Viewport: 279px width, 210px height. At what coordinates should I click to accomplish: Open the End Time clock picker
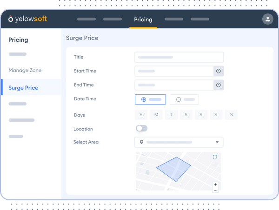tap(219, 85)
